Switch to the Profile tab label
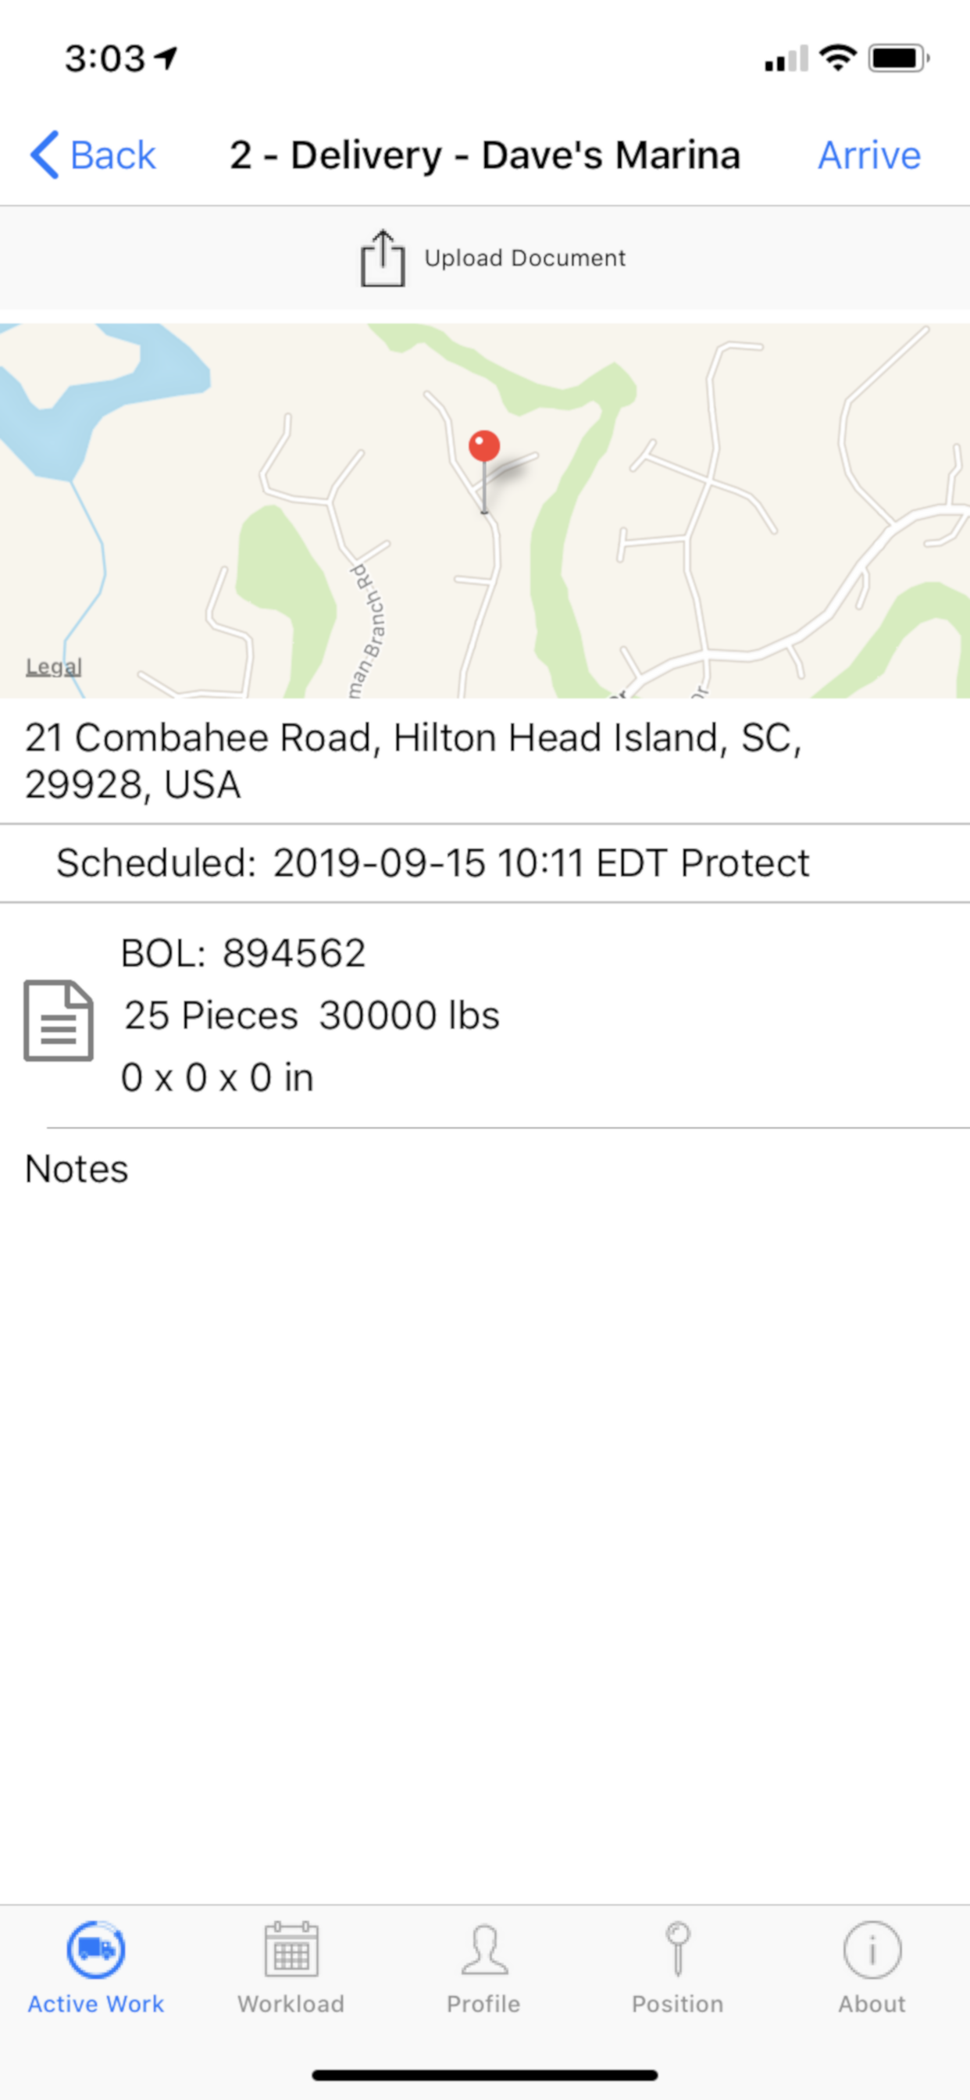Image resolution: width=970 pixels, height=2100 pixels. [x=483, y=2004]
